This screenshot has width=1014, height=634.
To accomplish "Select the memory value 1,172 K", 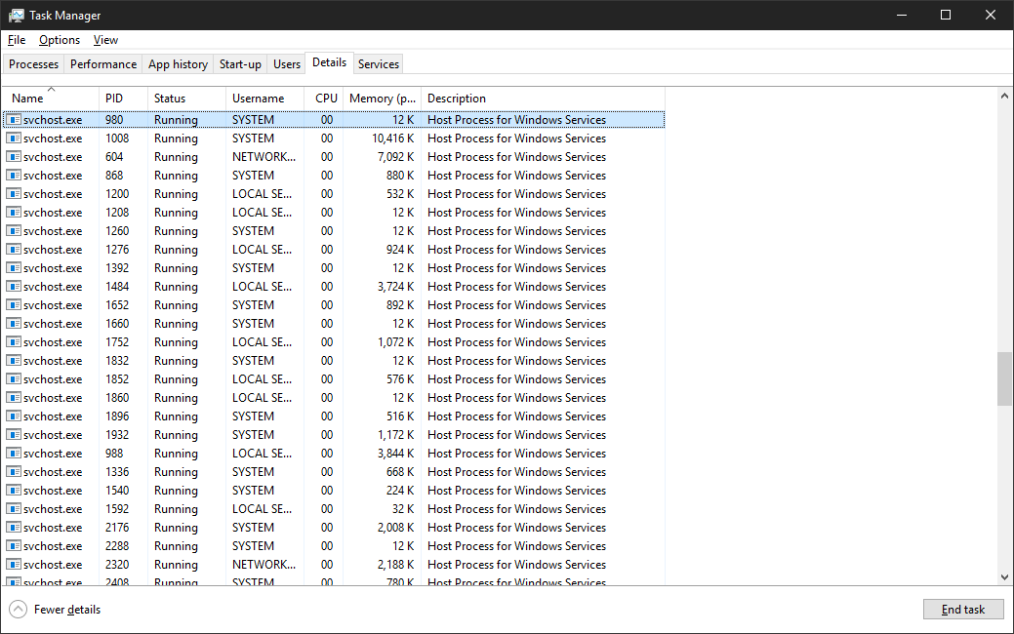I will 396,434.
